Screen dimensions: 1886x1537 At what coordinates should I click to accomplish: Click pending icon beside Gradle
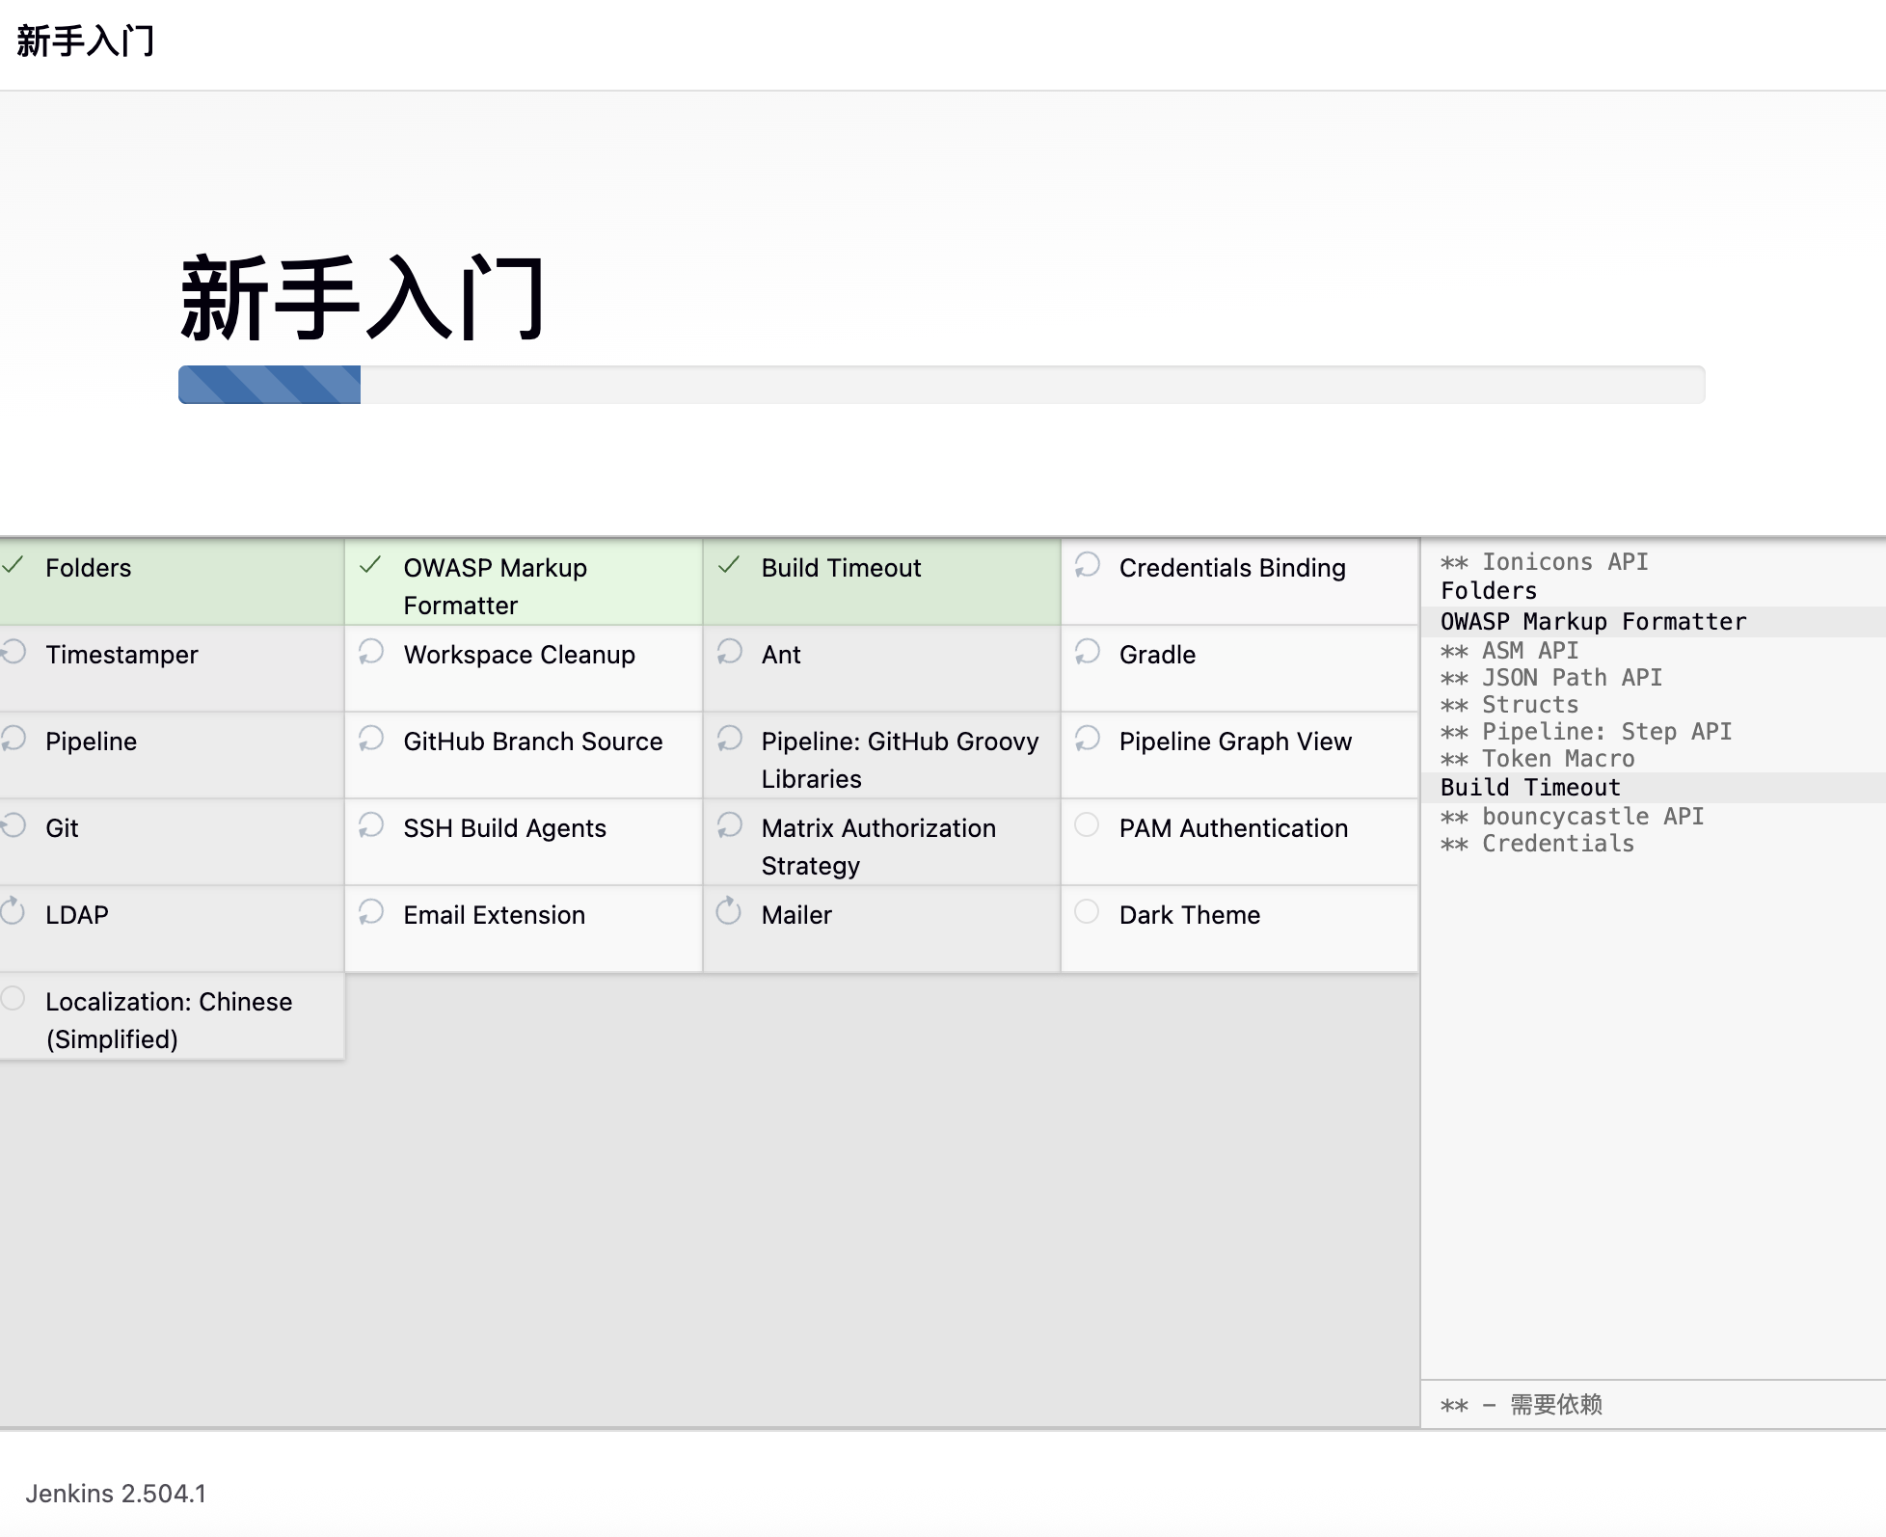pyautogui.click(x=1088, y=652)
